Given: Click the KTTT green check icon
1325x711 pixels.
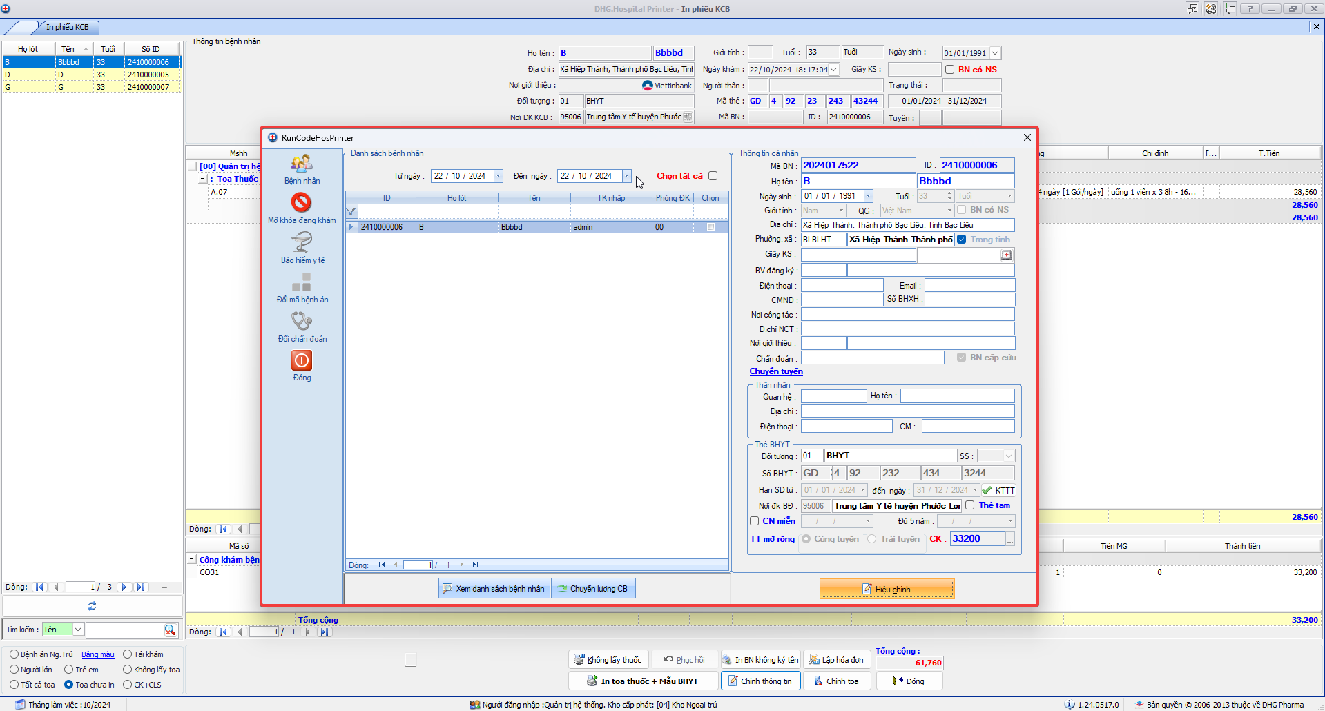Looking at the screenshot, I should [x=987, y=491].
